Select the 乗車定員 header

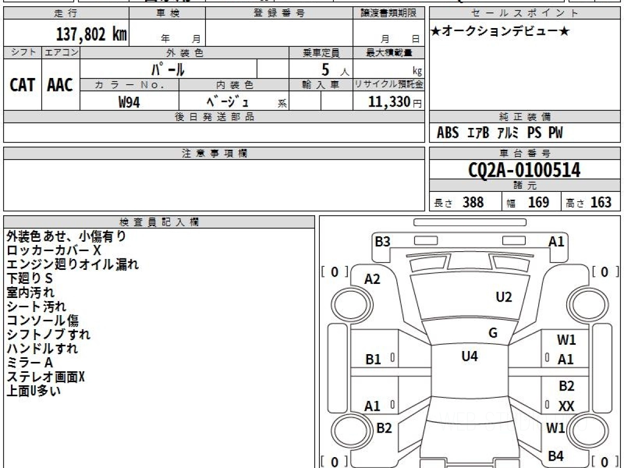[x=321, y=53]
